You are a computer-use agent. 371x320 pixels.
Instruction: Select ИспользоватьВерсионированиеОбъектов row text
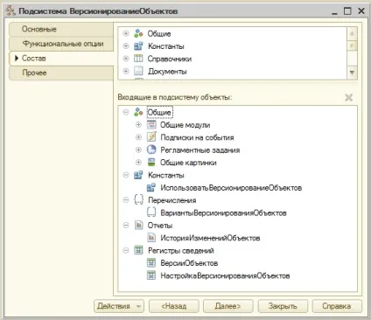231,188
